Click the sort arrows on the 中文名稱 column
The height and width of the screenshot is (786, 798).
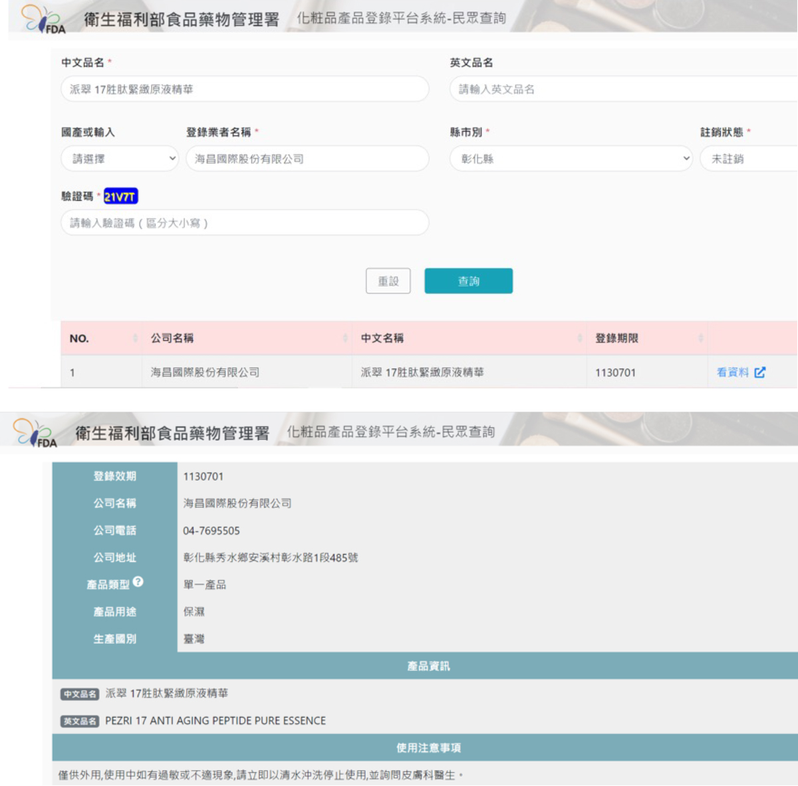579,338
